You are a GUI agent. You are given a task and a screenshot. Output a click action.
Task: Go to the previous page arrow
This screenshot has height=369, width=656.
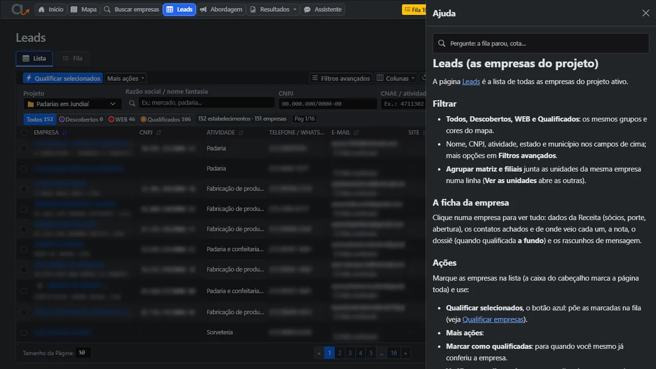coord(319,353)
